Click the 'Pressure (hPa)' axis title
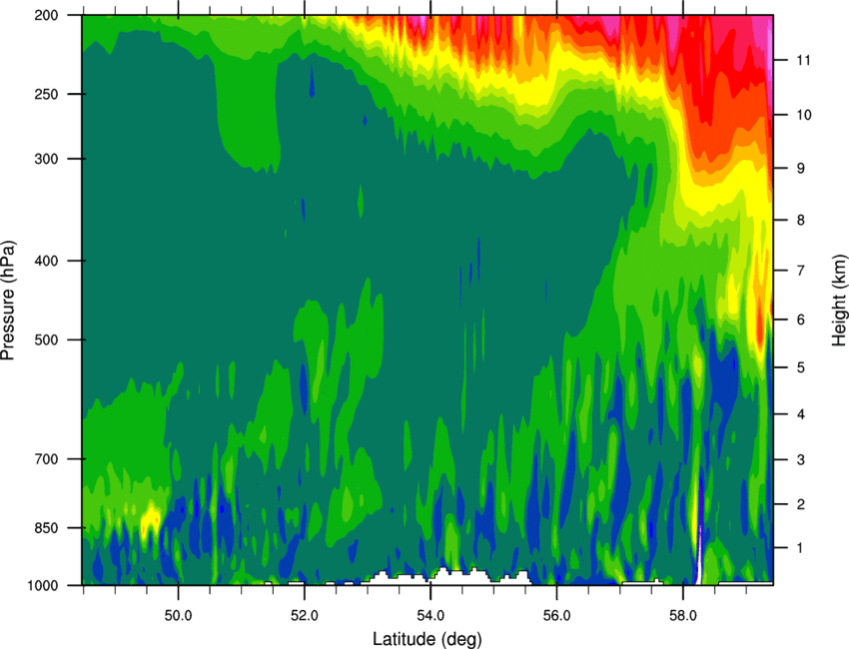 (x=8, y=301)
